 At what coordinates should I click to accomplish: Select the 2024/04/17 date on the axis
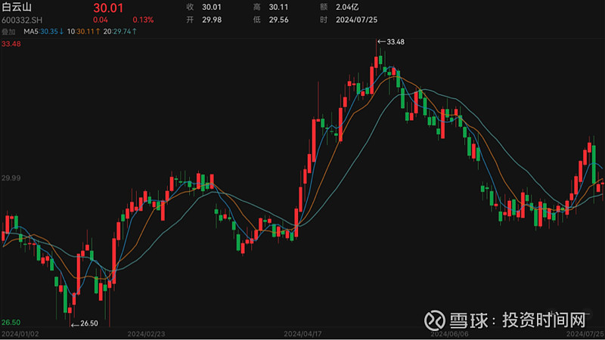302,333
